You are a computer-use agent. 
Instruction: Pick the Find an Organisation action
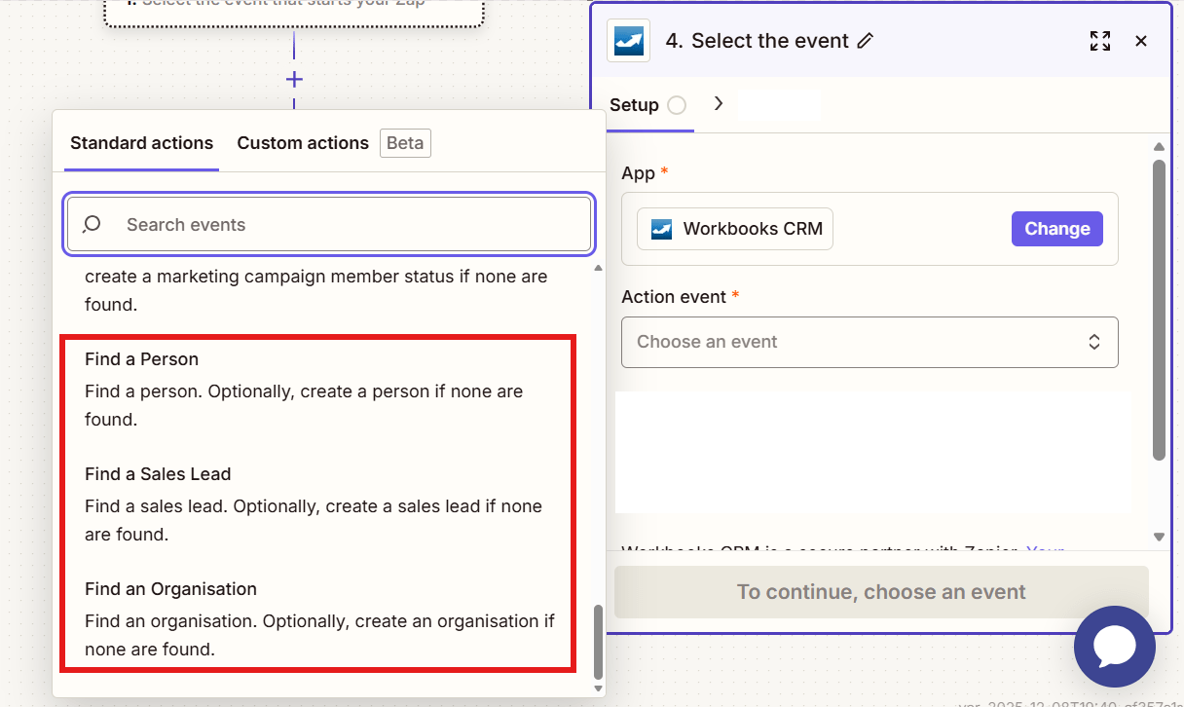tap(170, 589)
